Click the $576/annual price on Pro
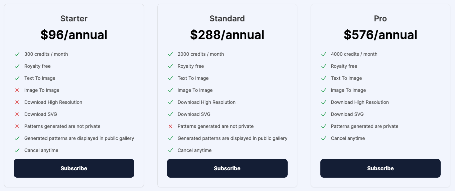 click(380, 35)
